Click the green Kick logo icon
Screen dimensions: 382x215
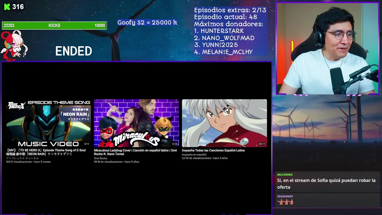pyautogui.click(x=7, y=7)
